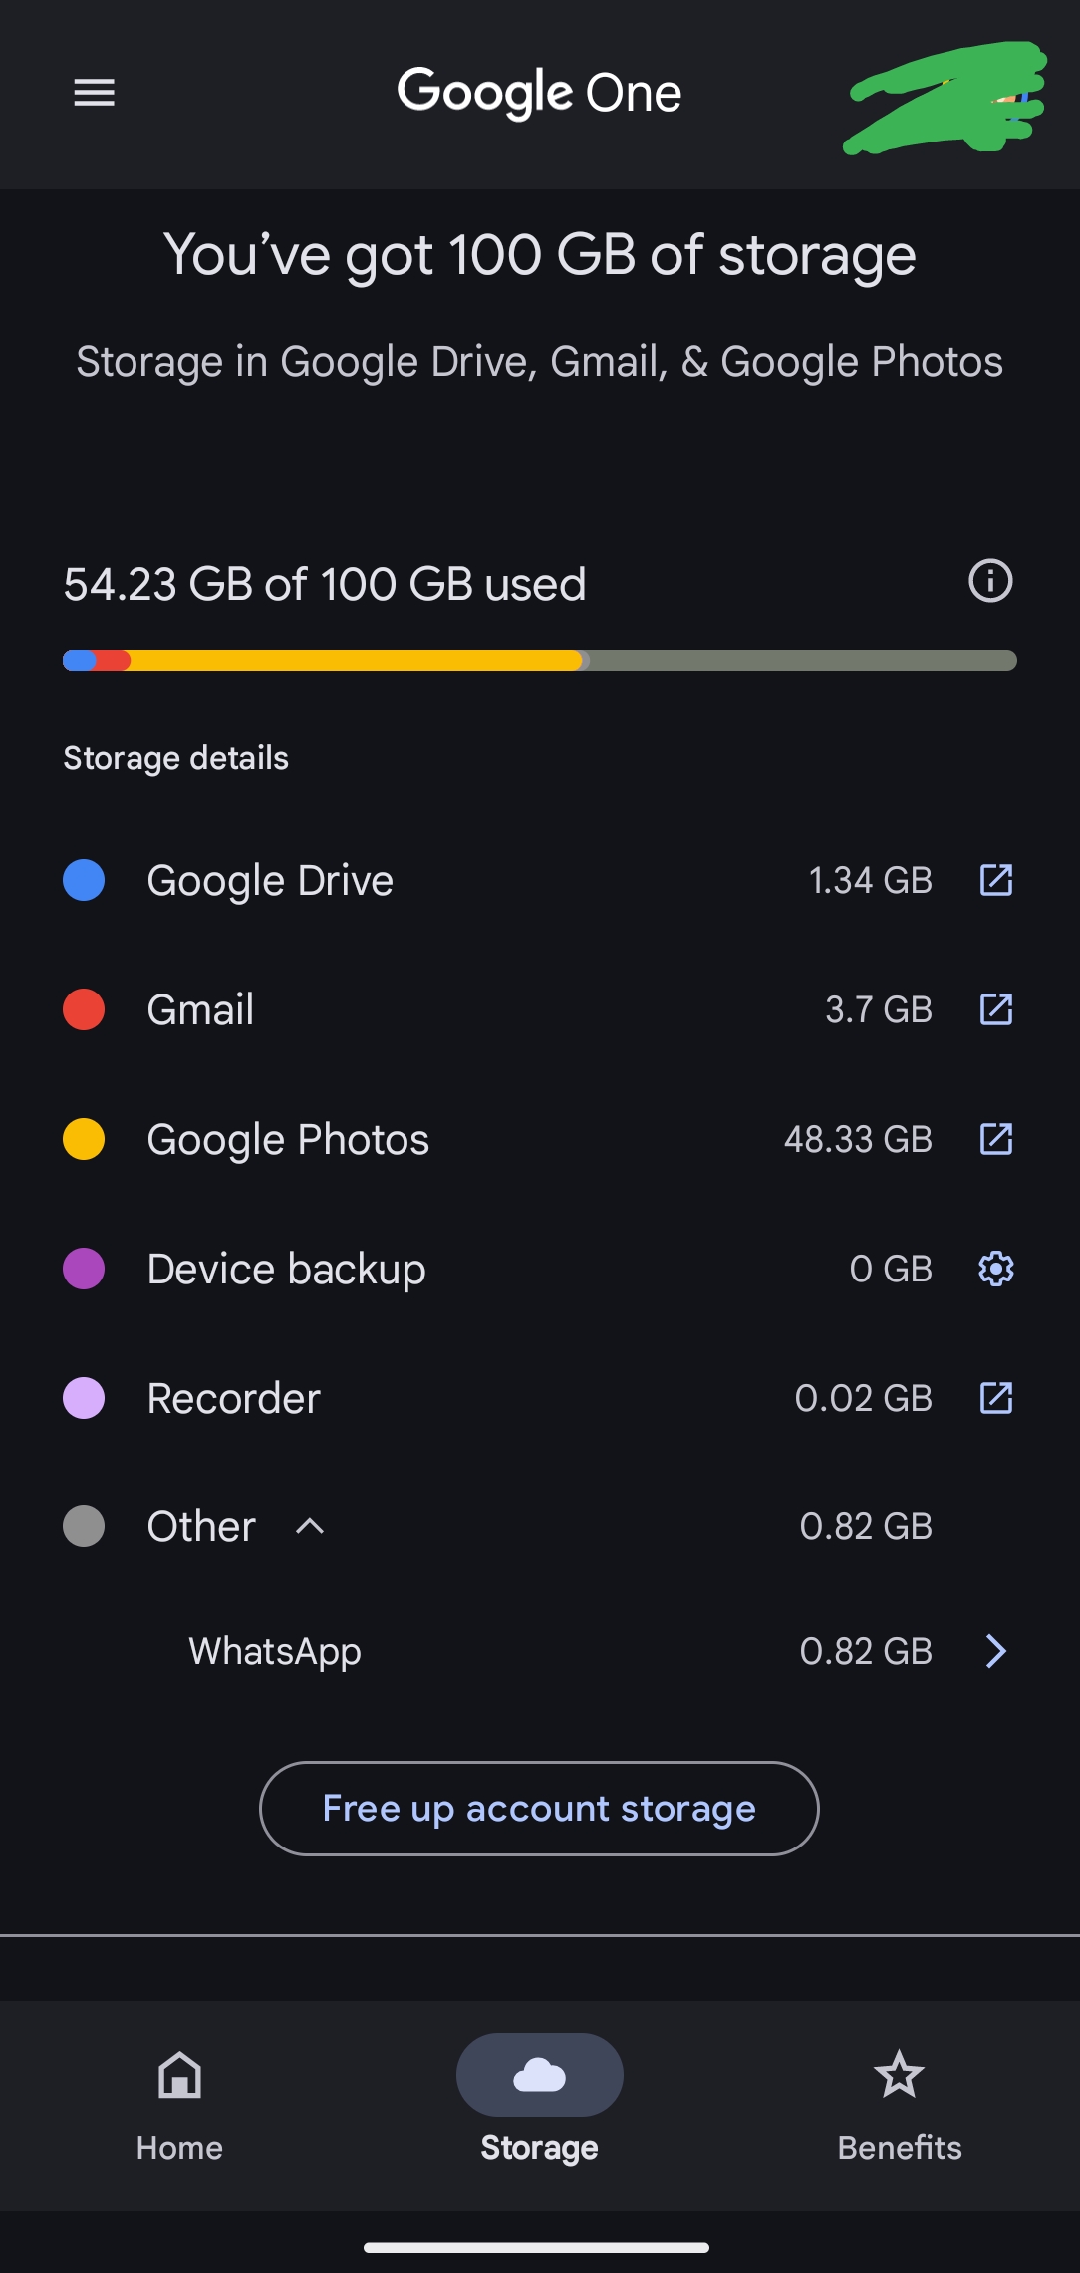Tap the storage info icon
The image size is (1080, 2273).
[x=990, y=581]
